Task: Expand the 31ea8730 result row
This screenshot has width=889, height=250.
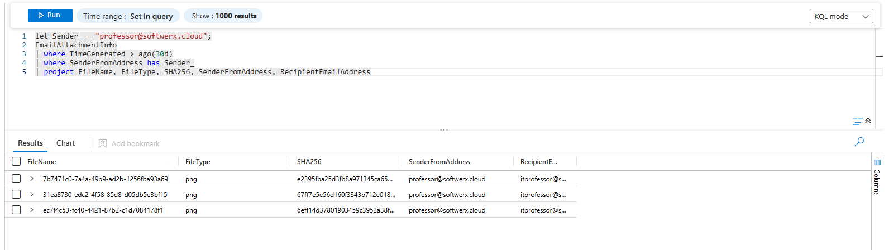Action: pyautogui.click(x=32, y=194)
